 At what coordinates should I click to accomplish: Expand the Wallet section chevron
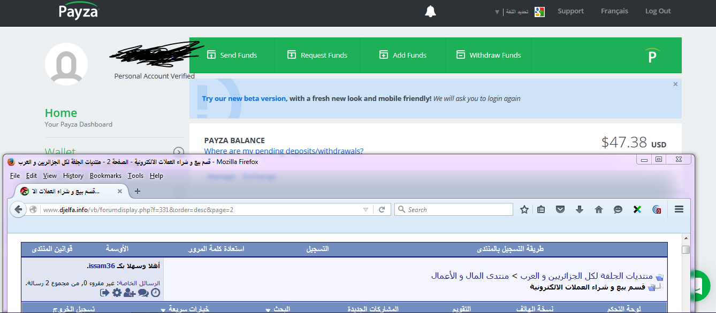(179, 152)
